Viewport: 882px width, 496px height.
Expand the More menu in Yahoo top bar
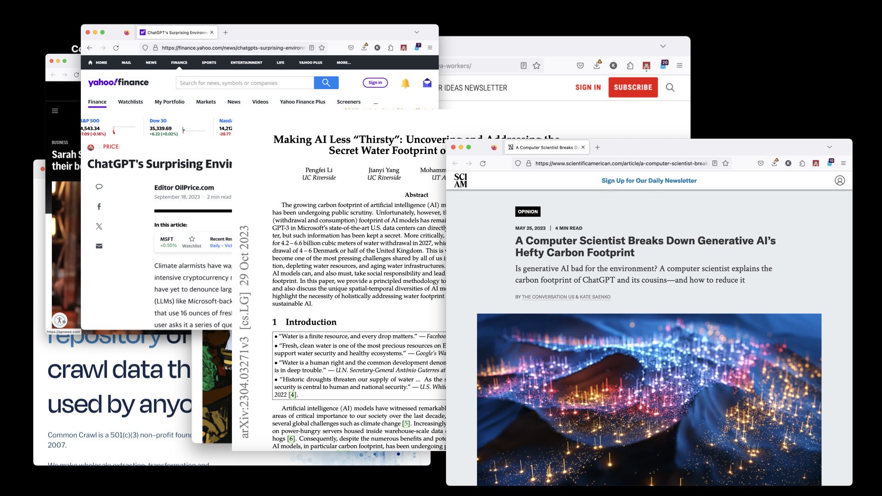pyautogui.click(x=344, y=62)
